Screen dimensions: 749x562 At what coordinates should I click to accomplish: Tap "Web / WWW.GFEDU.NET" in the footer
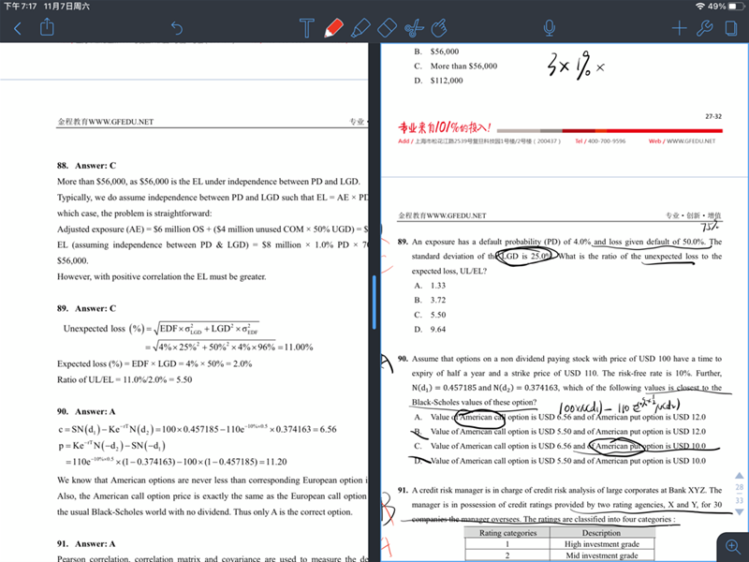[x=683, y=141]
